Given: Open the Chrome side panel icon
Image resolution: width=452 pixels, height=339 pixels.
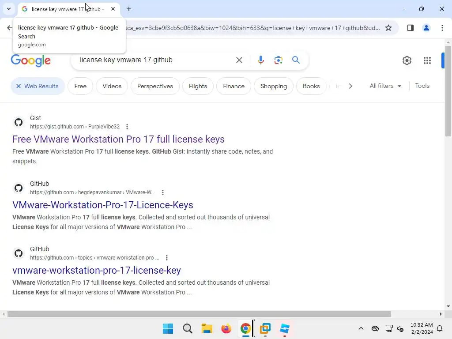Looking at the screenshot, I should point(410,28).
